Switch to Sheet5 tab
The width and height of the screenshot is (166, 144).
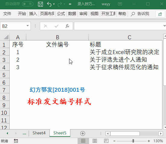click(60, 133)
